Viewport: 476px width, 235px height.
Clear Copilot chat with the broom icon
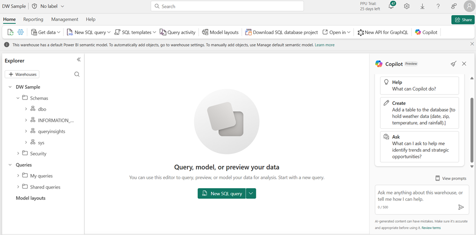pos(454,64)
